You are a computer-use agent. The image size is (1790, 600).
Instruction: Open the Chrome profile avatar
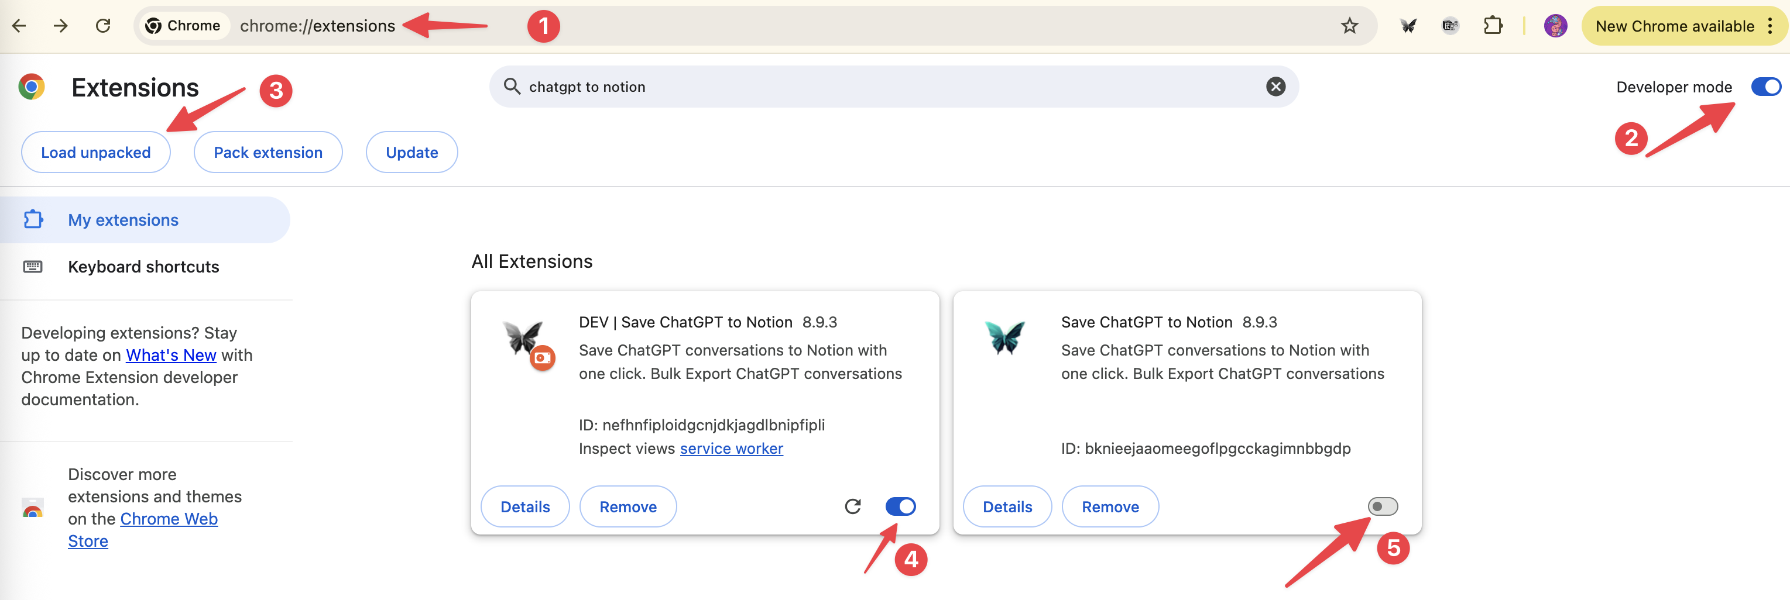point(1556,26)
